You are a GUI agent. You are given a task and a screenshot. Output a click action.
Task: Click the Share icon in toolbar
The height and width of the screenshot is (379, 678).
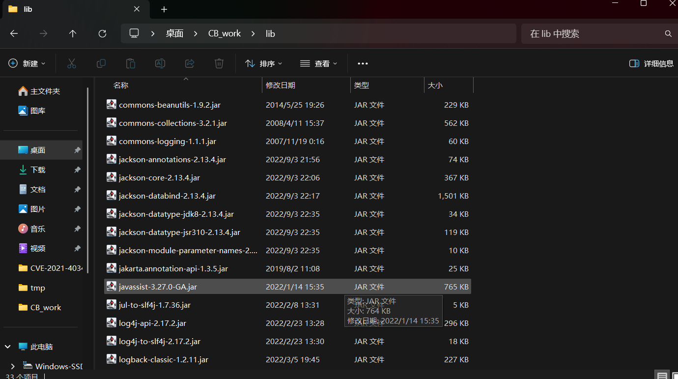tap(190, 63)
